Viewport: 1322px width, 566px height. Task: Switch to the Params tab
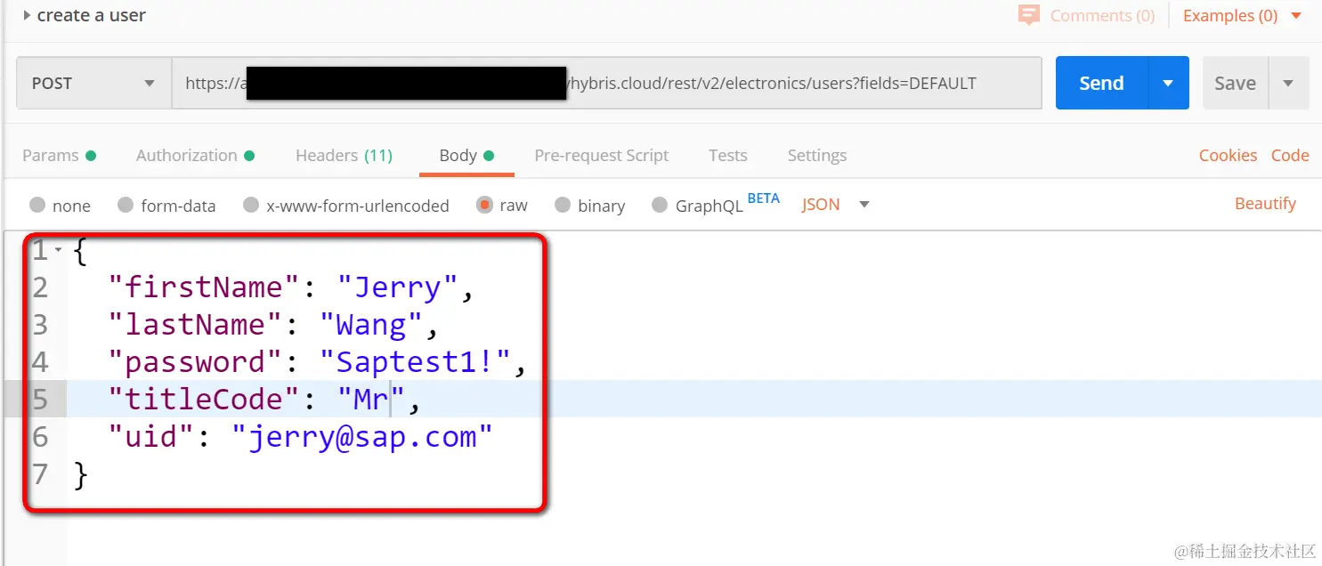59,155
